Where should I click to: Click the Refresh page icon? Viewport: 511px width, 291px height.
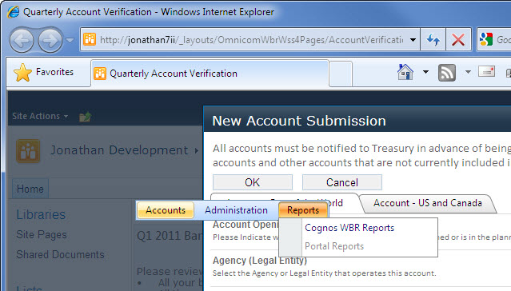433,40
